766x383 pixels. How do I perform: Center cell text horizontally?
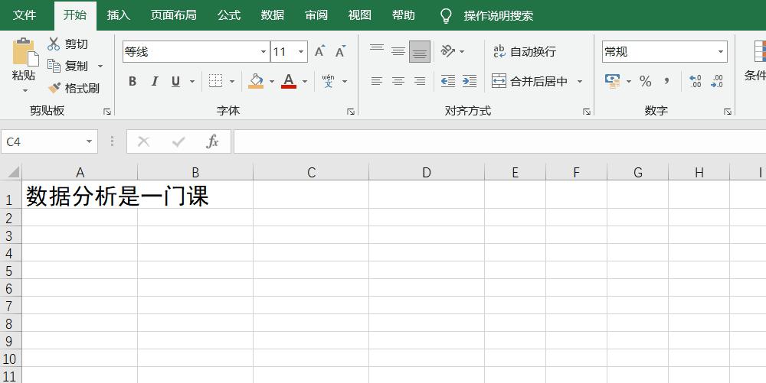[x=398, y=81]
